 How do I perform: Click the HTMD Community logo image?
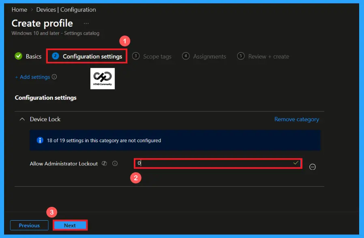pos(103,78)
